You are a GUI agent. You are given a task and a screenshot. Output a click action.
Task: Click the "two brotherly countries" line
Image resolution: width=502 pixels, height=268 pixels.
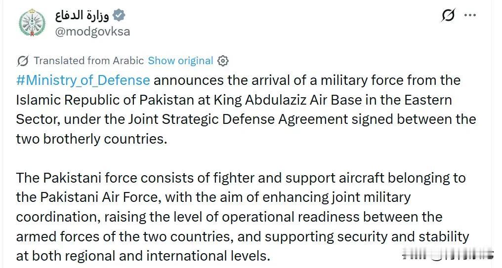click(x=91, y=139)
